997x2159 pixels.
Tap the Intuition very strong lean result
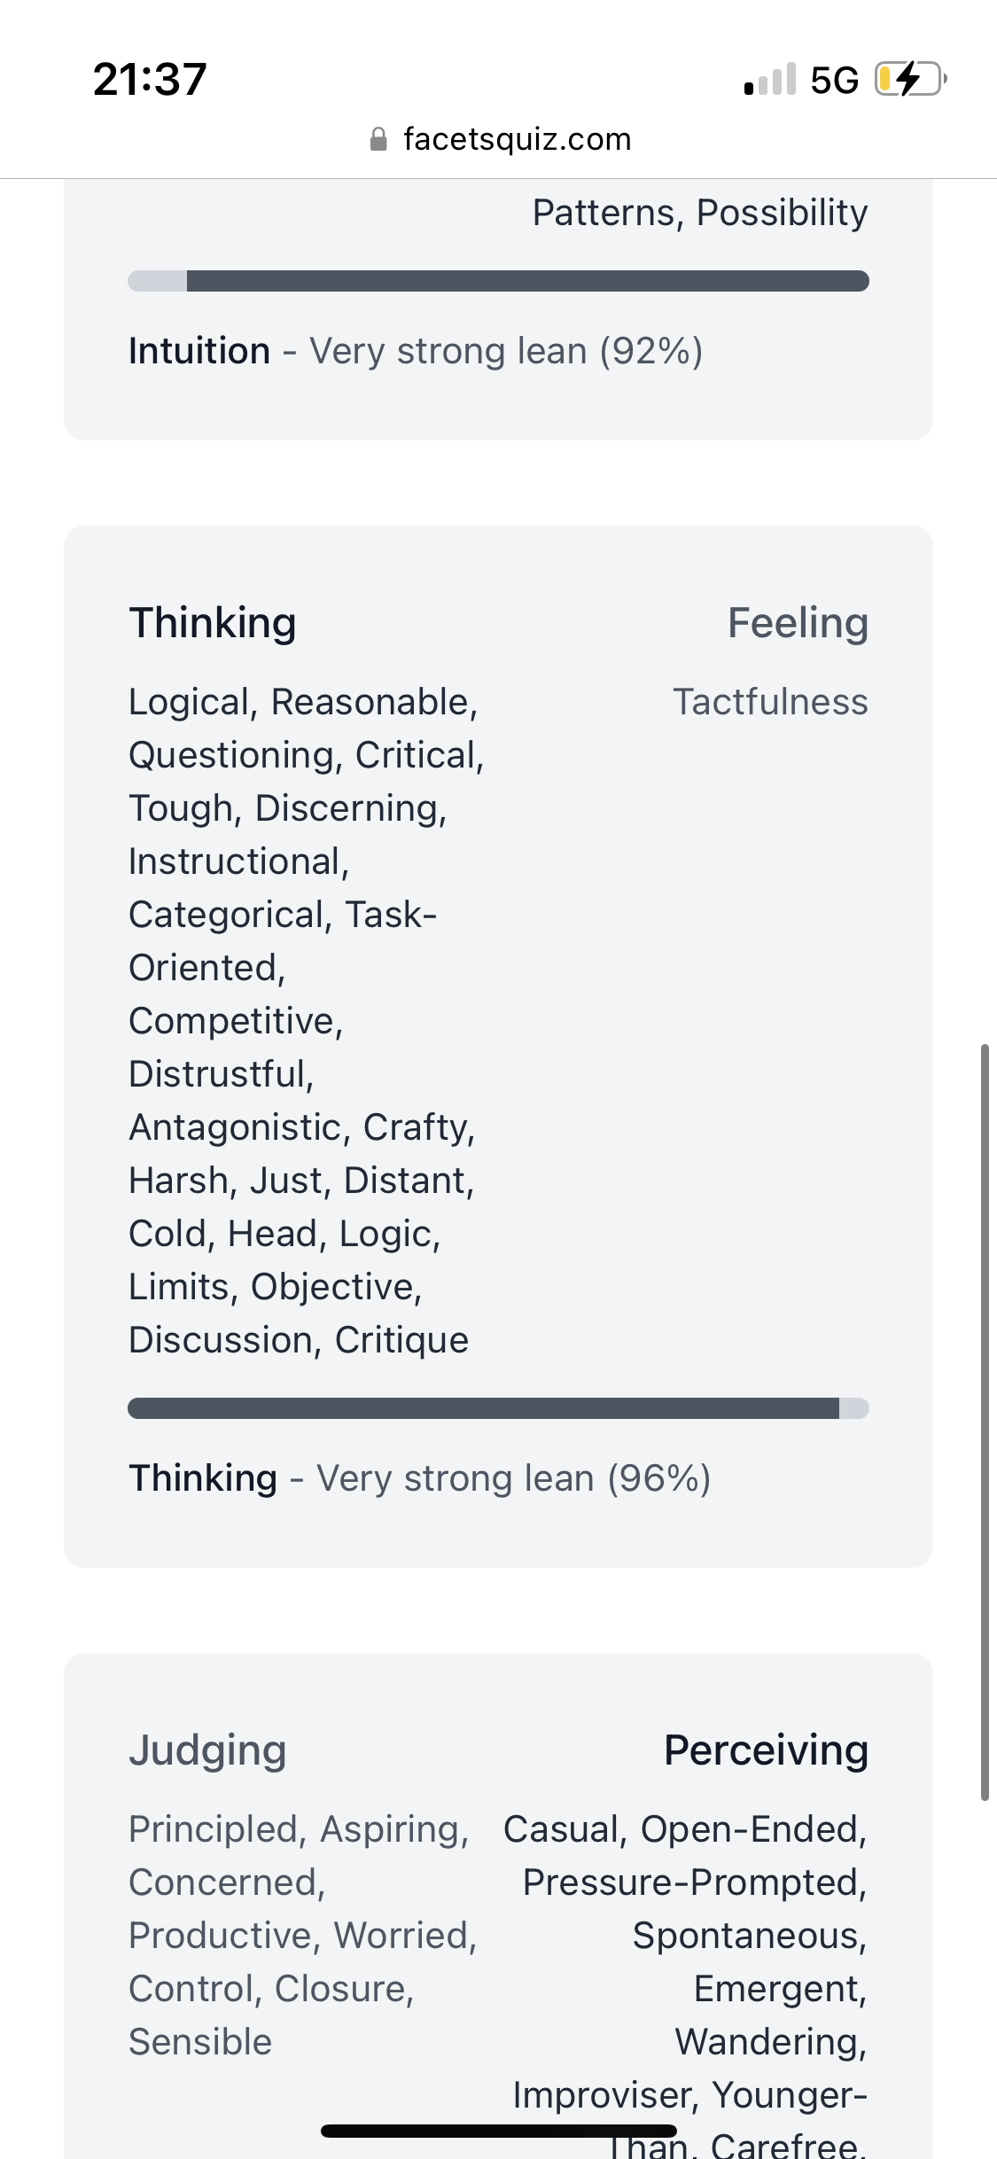(416, 351)
